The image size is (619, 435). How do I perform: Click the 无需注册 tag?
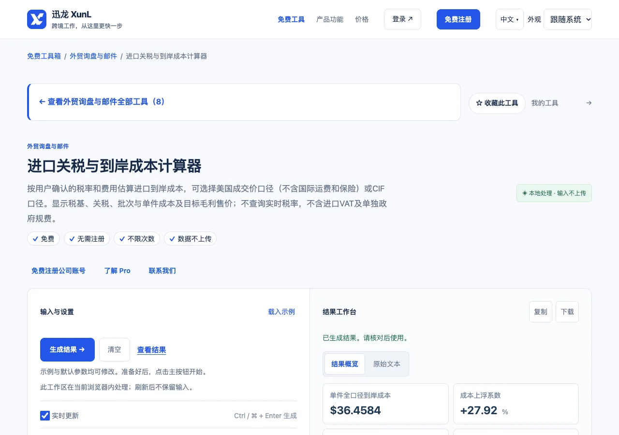87,239
